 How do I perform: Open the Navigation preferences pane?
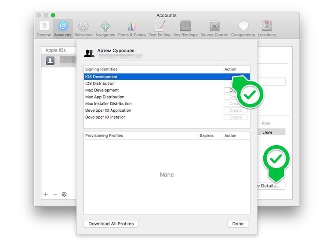click(x=105, y=29)
